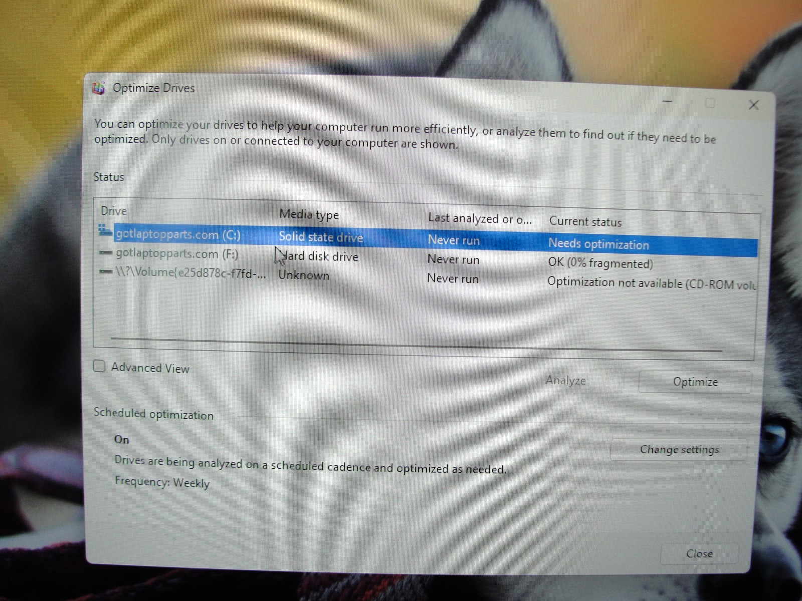Click Never run in the F: row
This screenshot has width=802, height=601.
[x=453, y=259]
